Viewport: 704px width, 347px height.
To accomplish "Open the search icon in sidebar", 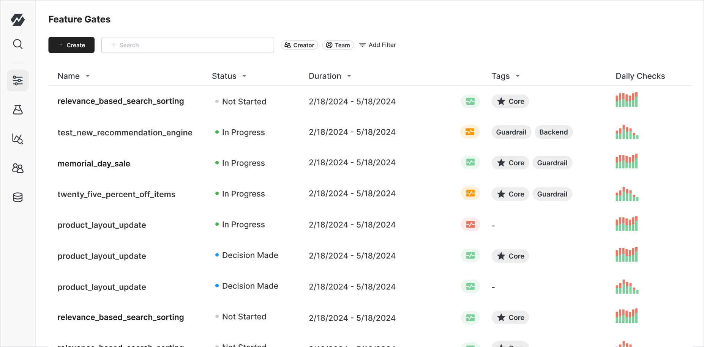I will pyautogui.click(x=18, y=44).
